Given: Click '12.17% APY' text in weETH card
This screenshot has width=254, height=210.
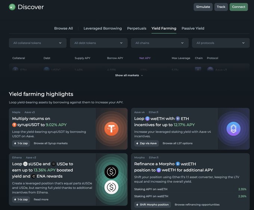Looking at the screenshot, I should point(184,125).
